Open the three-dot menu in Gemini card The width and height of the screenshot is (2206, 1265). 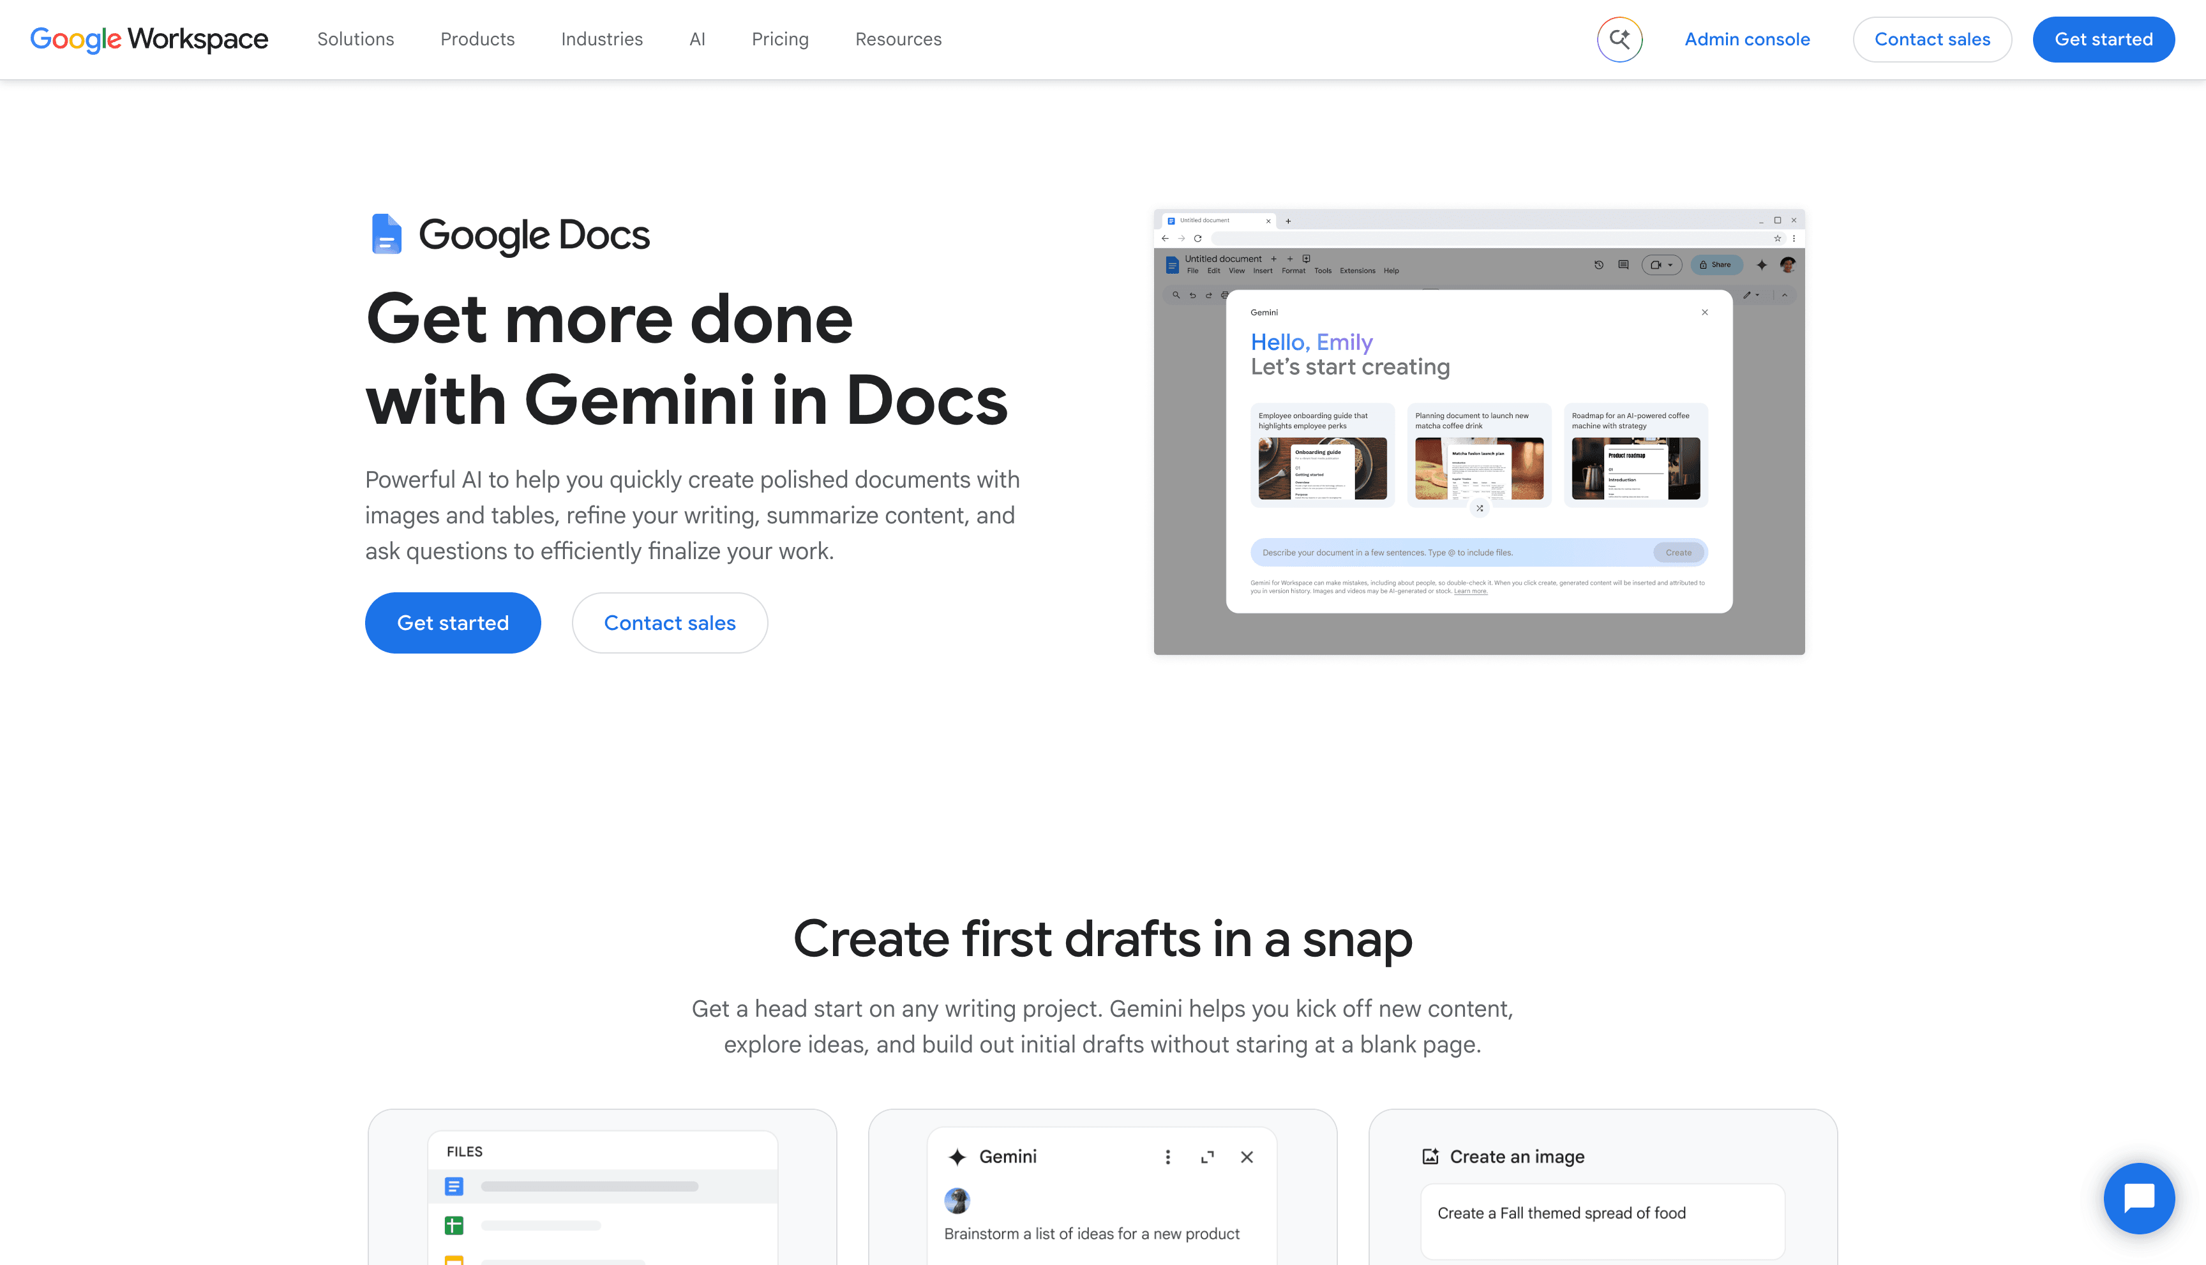(1167, 1157)
